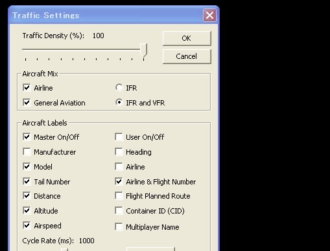The height and width of the screenshot is (251, 330).
Task: Toggle the Master On/Off checkbox
Action: click(27, 136)
